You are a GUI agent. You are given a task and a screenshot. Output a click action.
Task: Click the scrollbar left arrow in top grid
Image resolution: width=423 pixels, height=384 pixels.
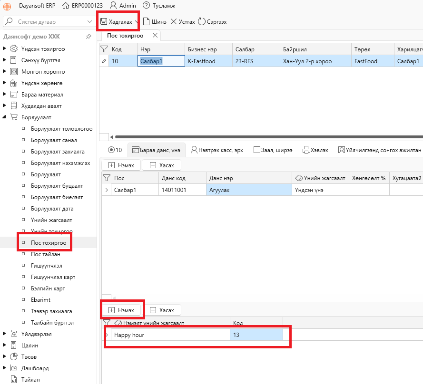tap(112, 137)
